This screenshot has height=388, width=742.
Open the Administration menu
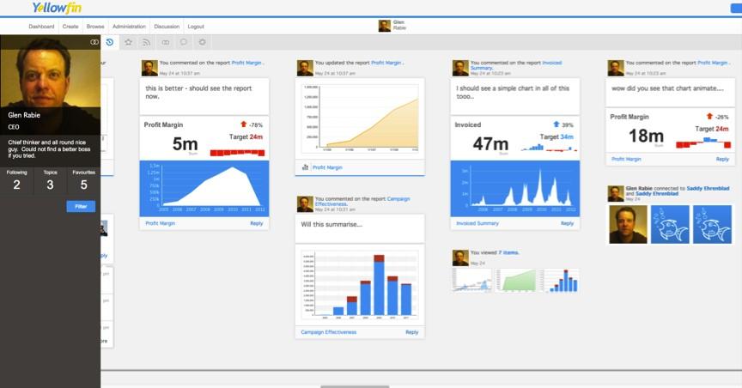click(129, 27)
